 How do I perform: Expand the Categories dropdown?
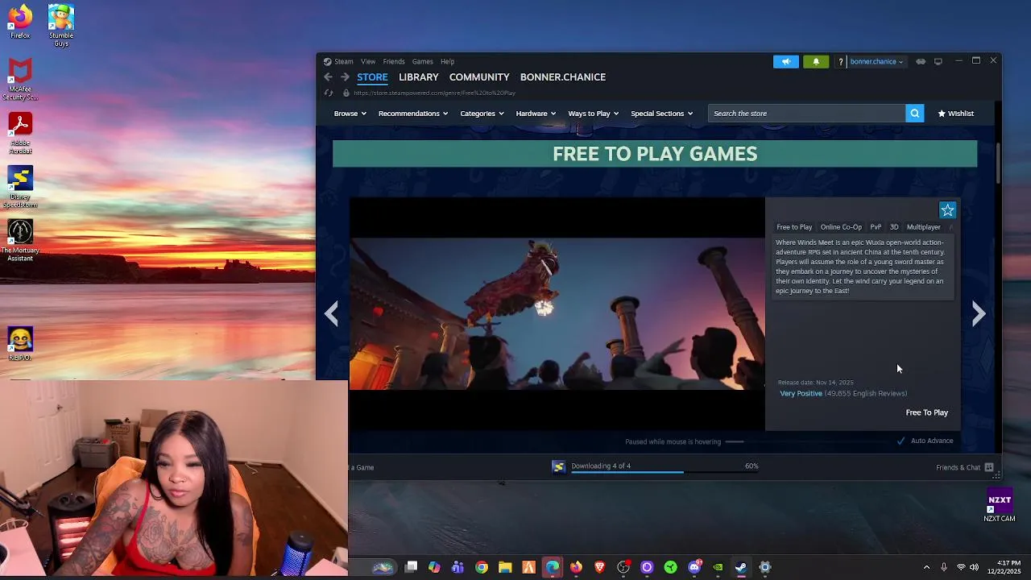point(482,114)
